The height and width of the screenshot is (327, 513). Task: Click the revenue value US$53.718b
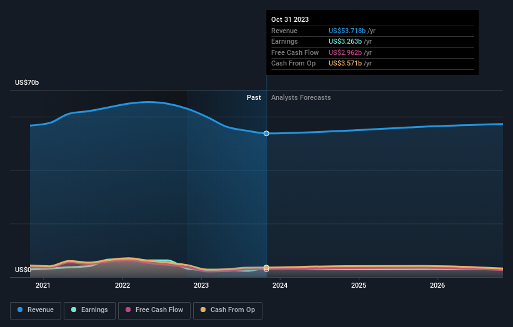pyautogui.click(x=347, y=31)
